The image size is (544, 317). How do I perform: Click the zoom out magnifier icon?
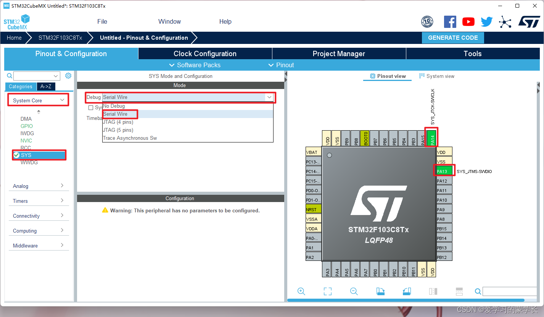354,291
